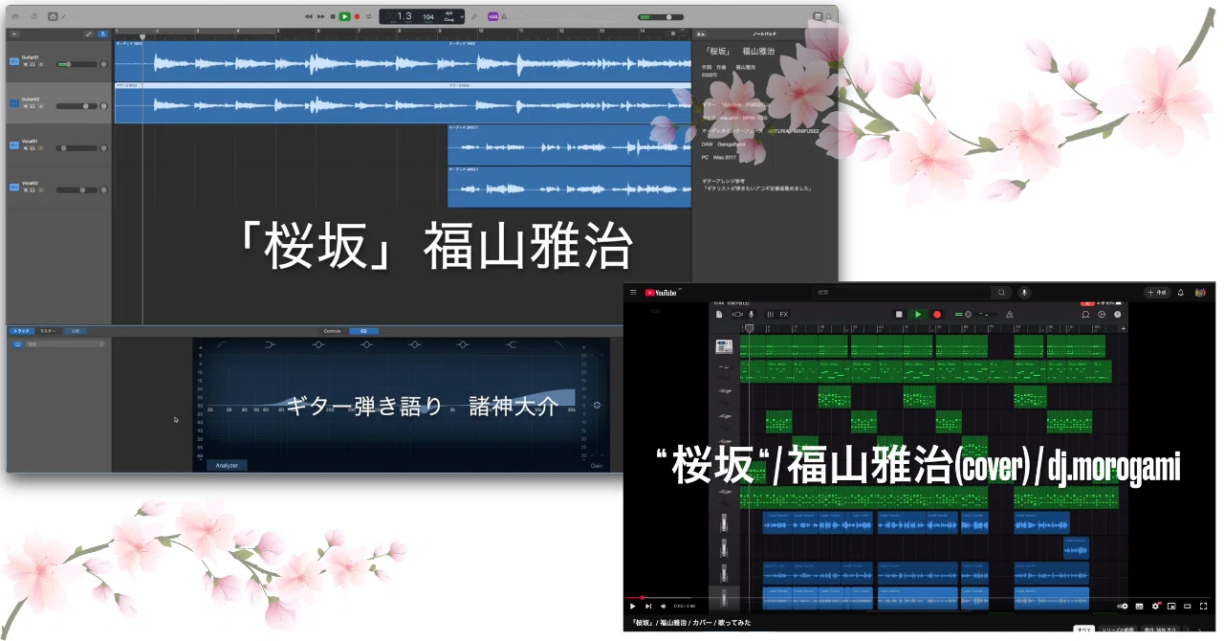Screen dimensions: 1224x641
Task: Play the YouTube video
Action: [x=632, y=606]
